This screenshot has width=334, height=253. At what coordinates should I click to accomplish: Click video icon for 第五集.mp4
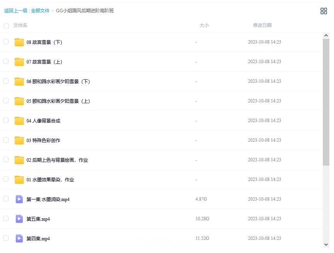pos(19,219)
